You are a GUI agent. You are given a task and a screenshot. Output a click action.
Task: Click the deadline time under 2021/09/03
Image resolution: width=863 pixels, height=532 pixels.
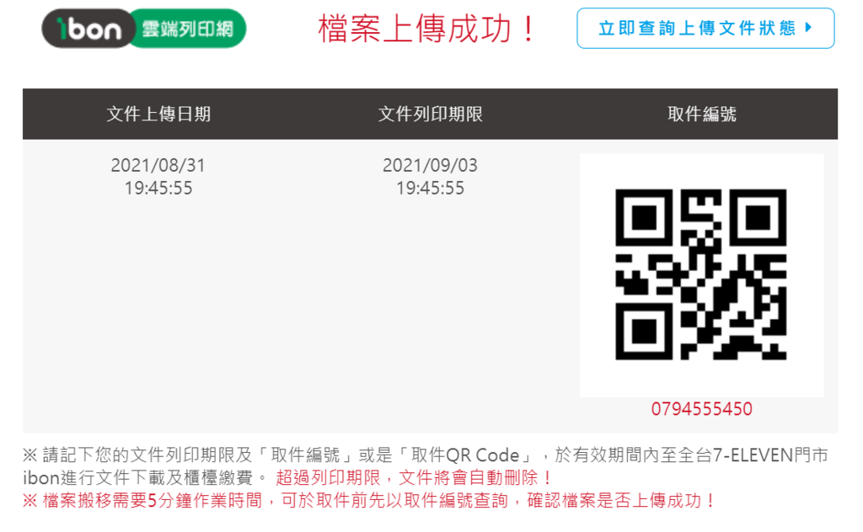coord(431,188)
